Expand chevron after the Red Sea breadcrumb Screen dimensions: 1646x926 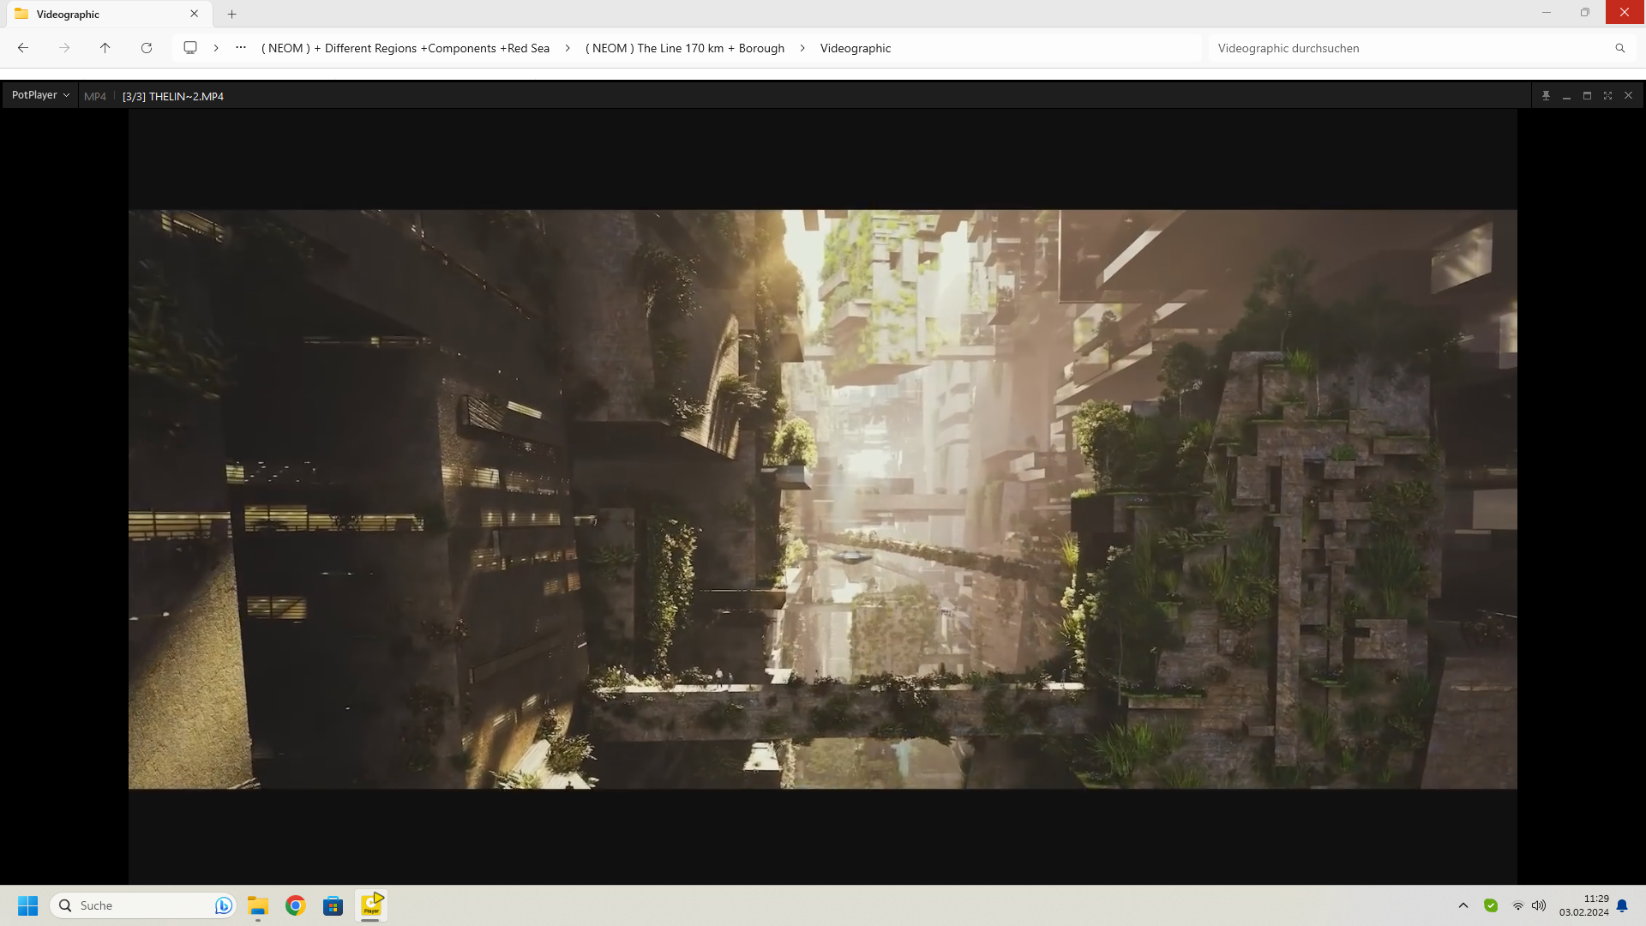568,48
